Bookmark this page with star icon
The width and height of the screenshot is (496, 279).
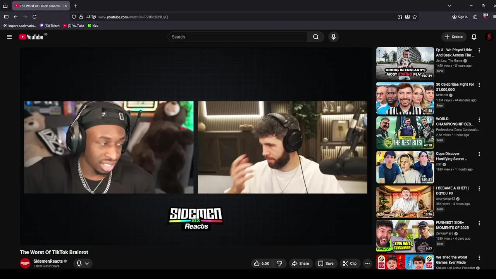coord(415,17)
